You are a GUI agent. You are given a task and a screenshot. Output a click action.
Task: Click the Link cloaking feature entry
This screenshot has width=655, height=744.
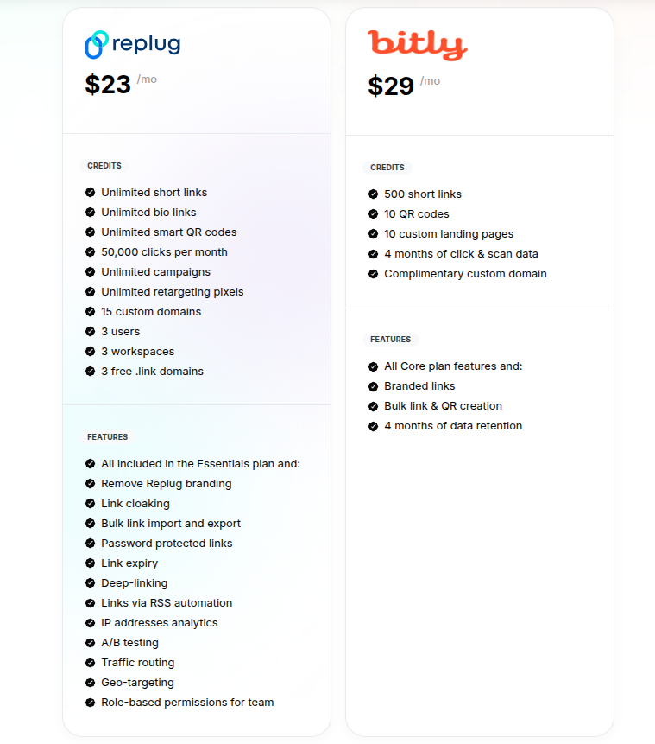coord(135,503)
